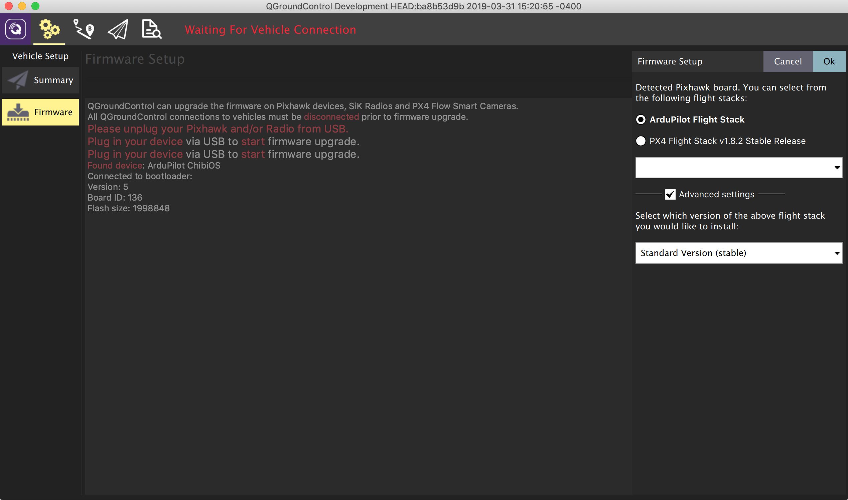Click the Summary paper plane icon
Image resolution: width=848 pixels, height=500 pixels.
click(17, 80)
